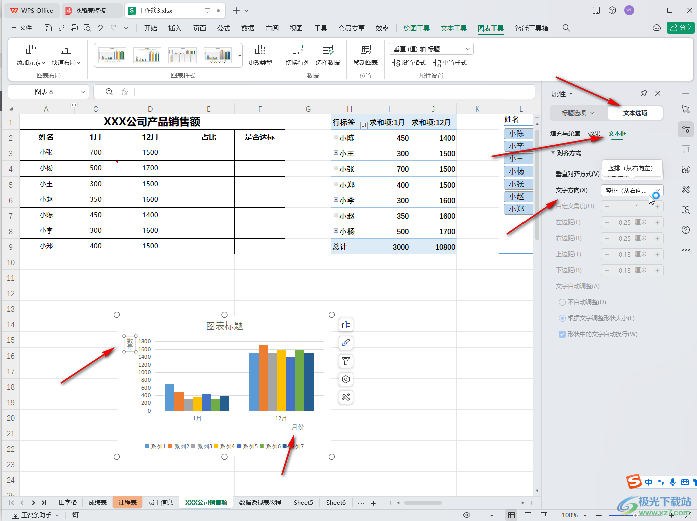Viewport: 697px width, 521px height.
Task: Open Print Preview icon
Action: [87, 28]
